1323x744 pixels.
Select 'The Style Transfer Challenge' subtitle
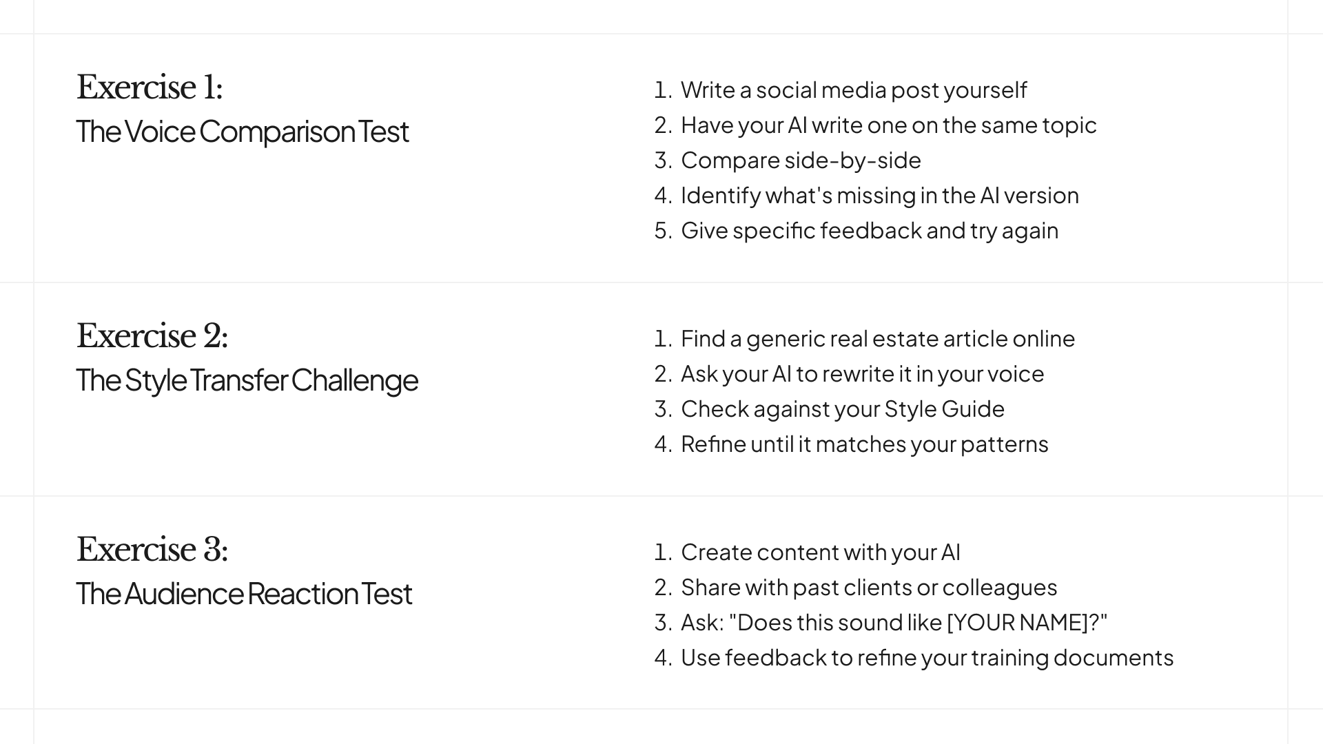pos(247,380)
